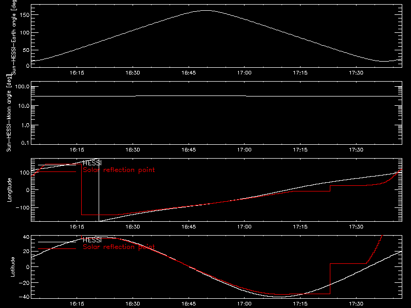Click the 0 tick on Longitude axis
Image resolution: width=411 pixels, height=308 pixels.
click(x=28, y=190)
